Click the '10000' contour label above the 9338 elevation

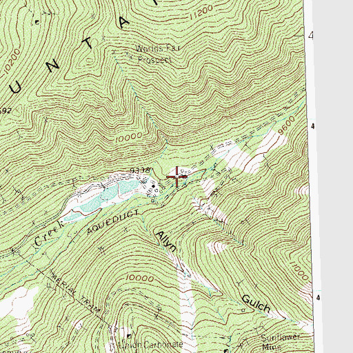pos(129,137)
